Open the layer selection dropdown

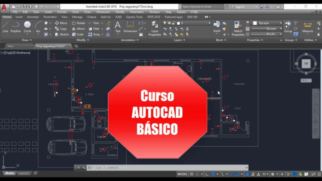pos(209,23)
